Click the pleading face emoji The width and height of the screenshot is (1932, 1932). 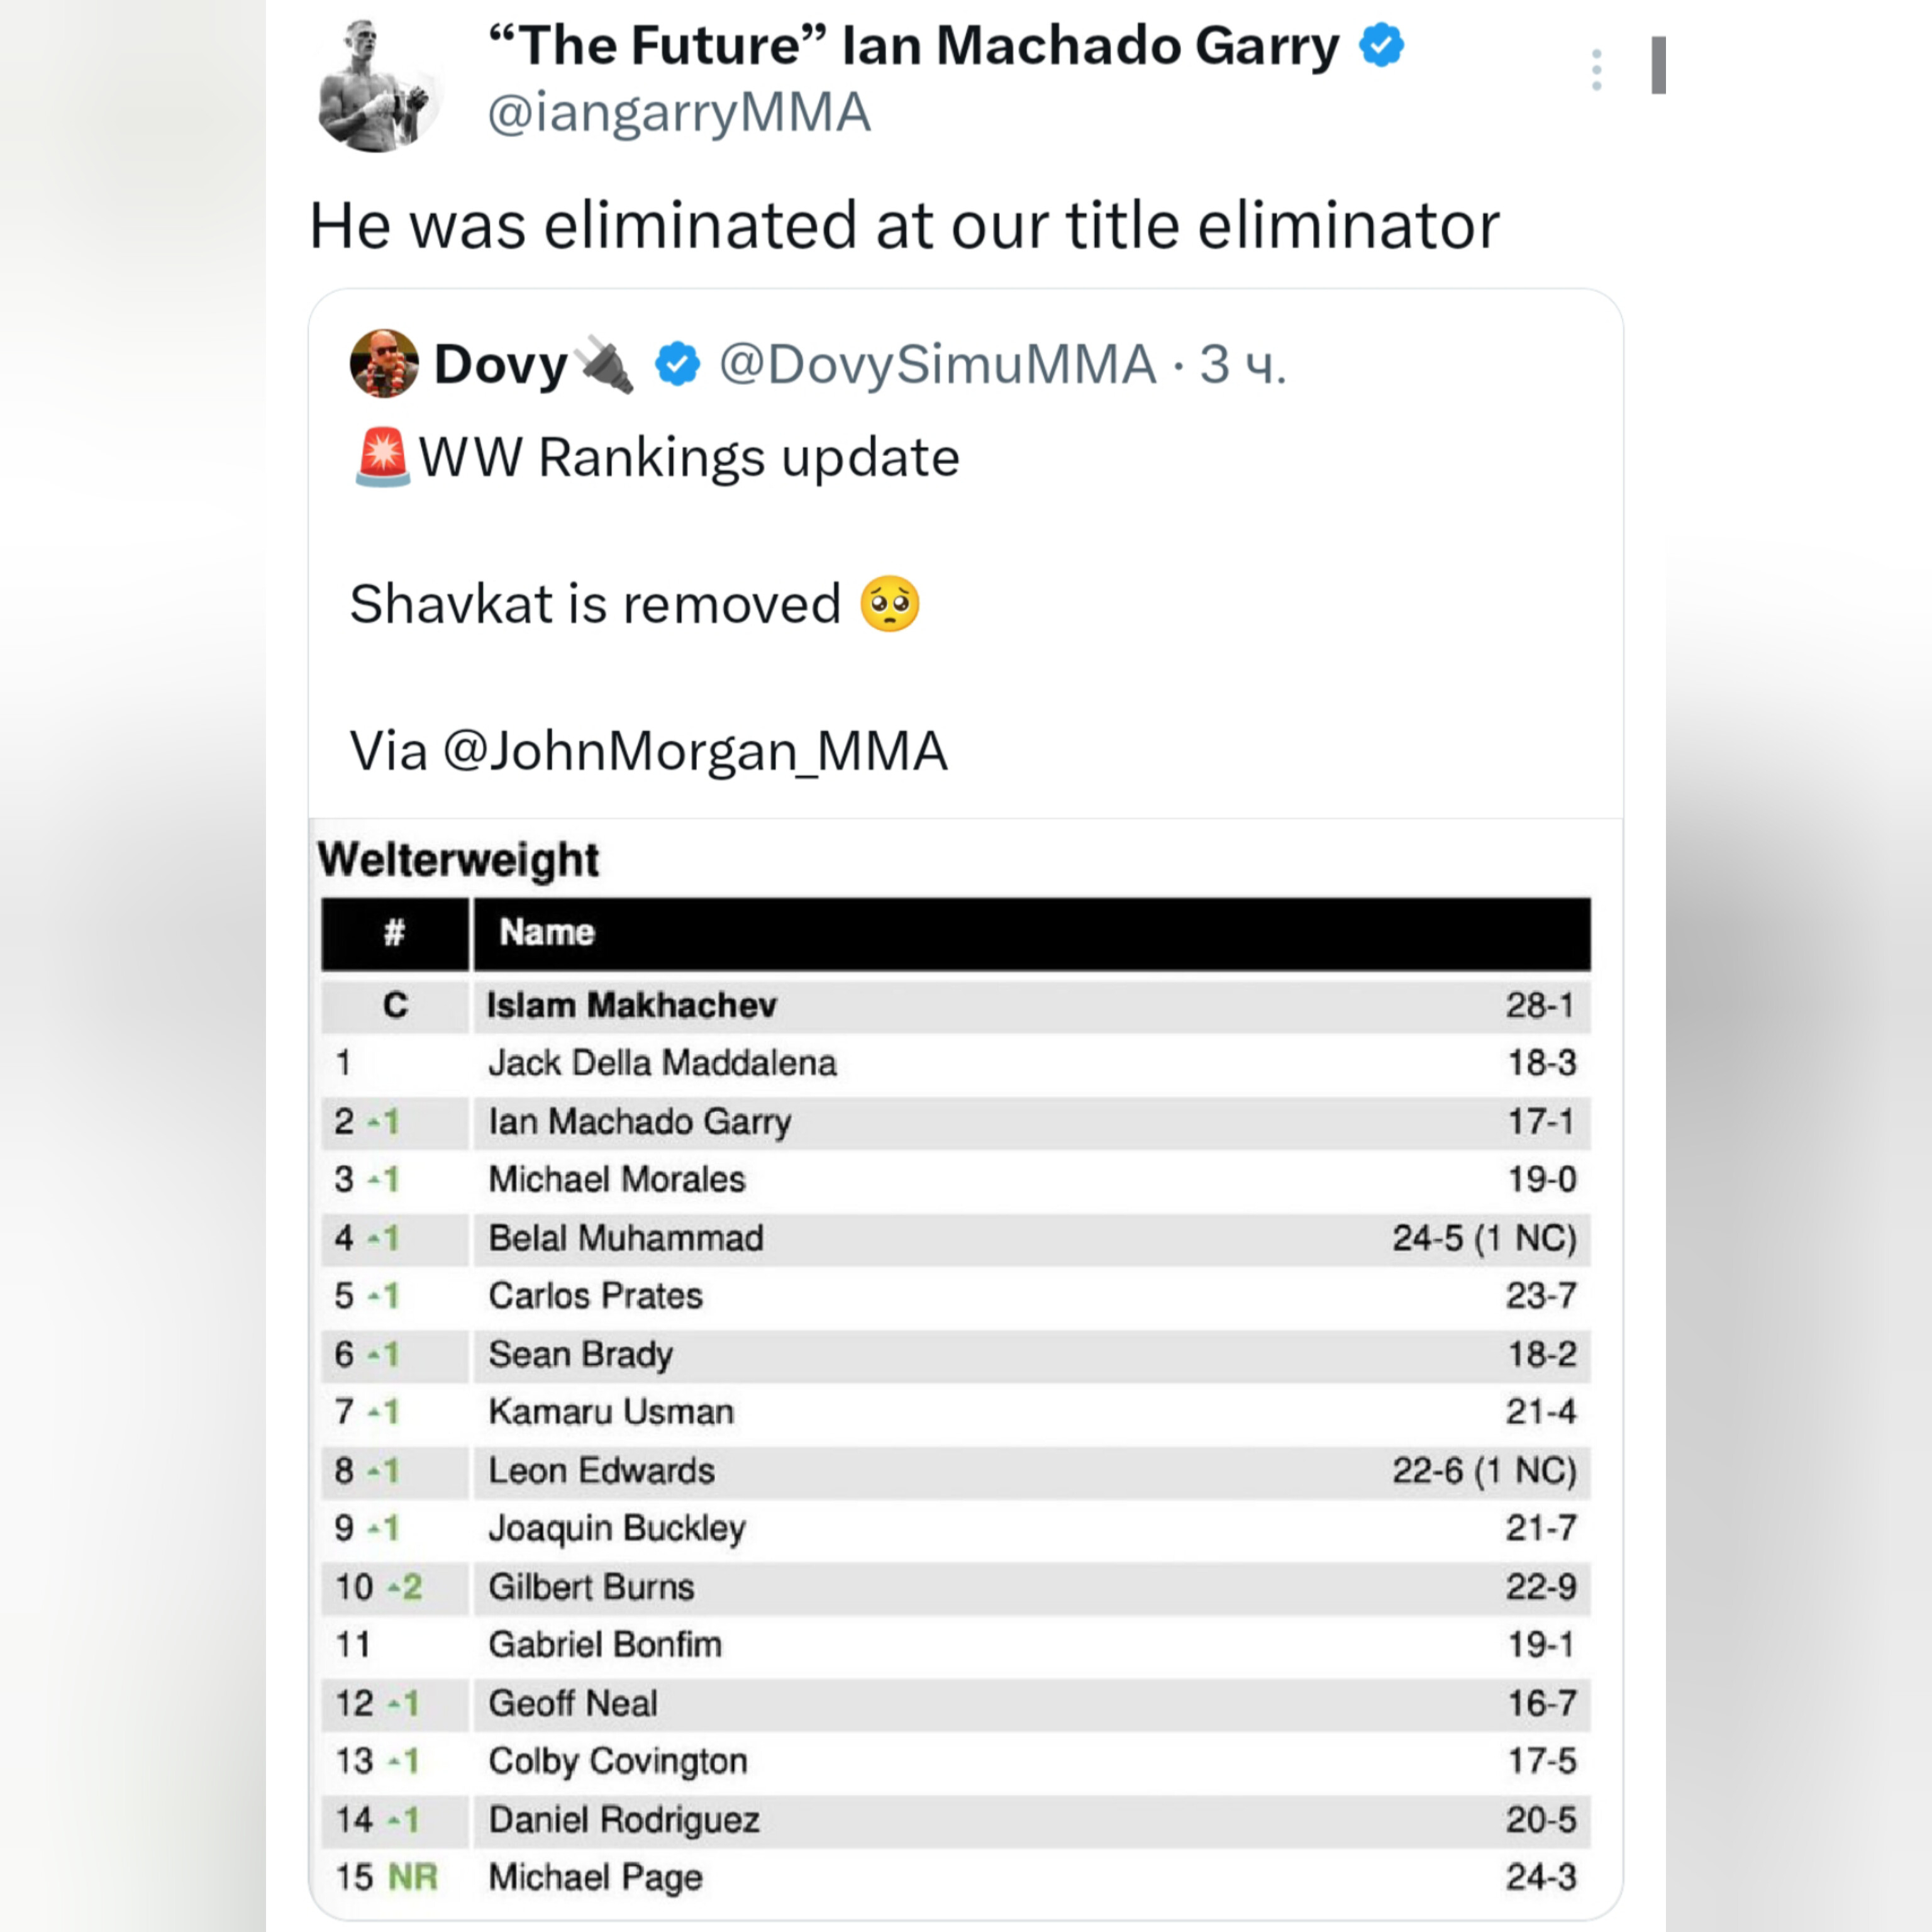[889, 604]
